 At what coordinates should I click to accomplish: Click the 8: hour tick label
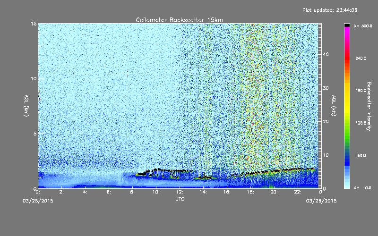132,192
